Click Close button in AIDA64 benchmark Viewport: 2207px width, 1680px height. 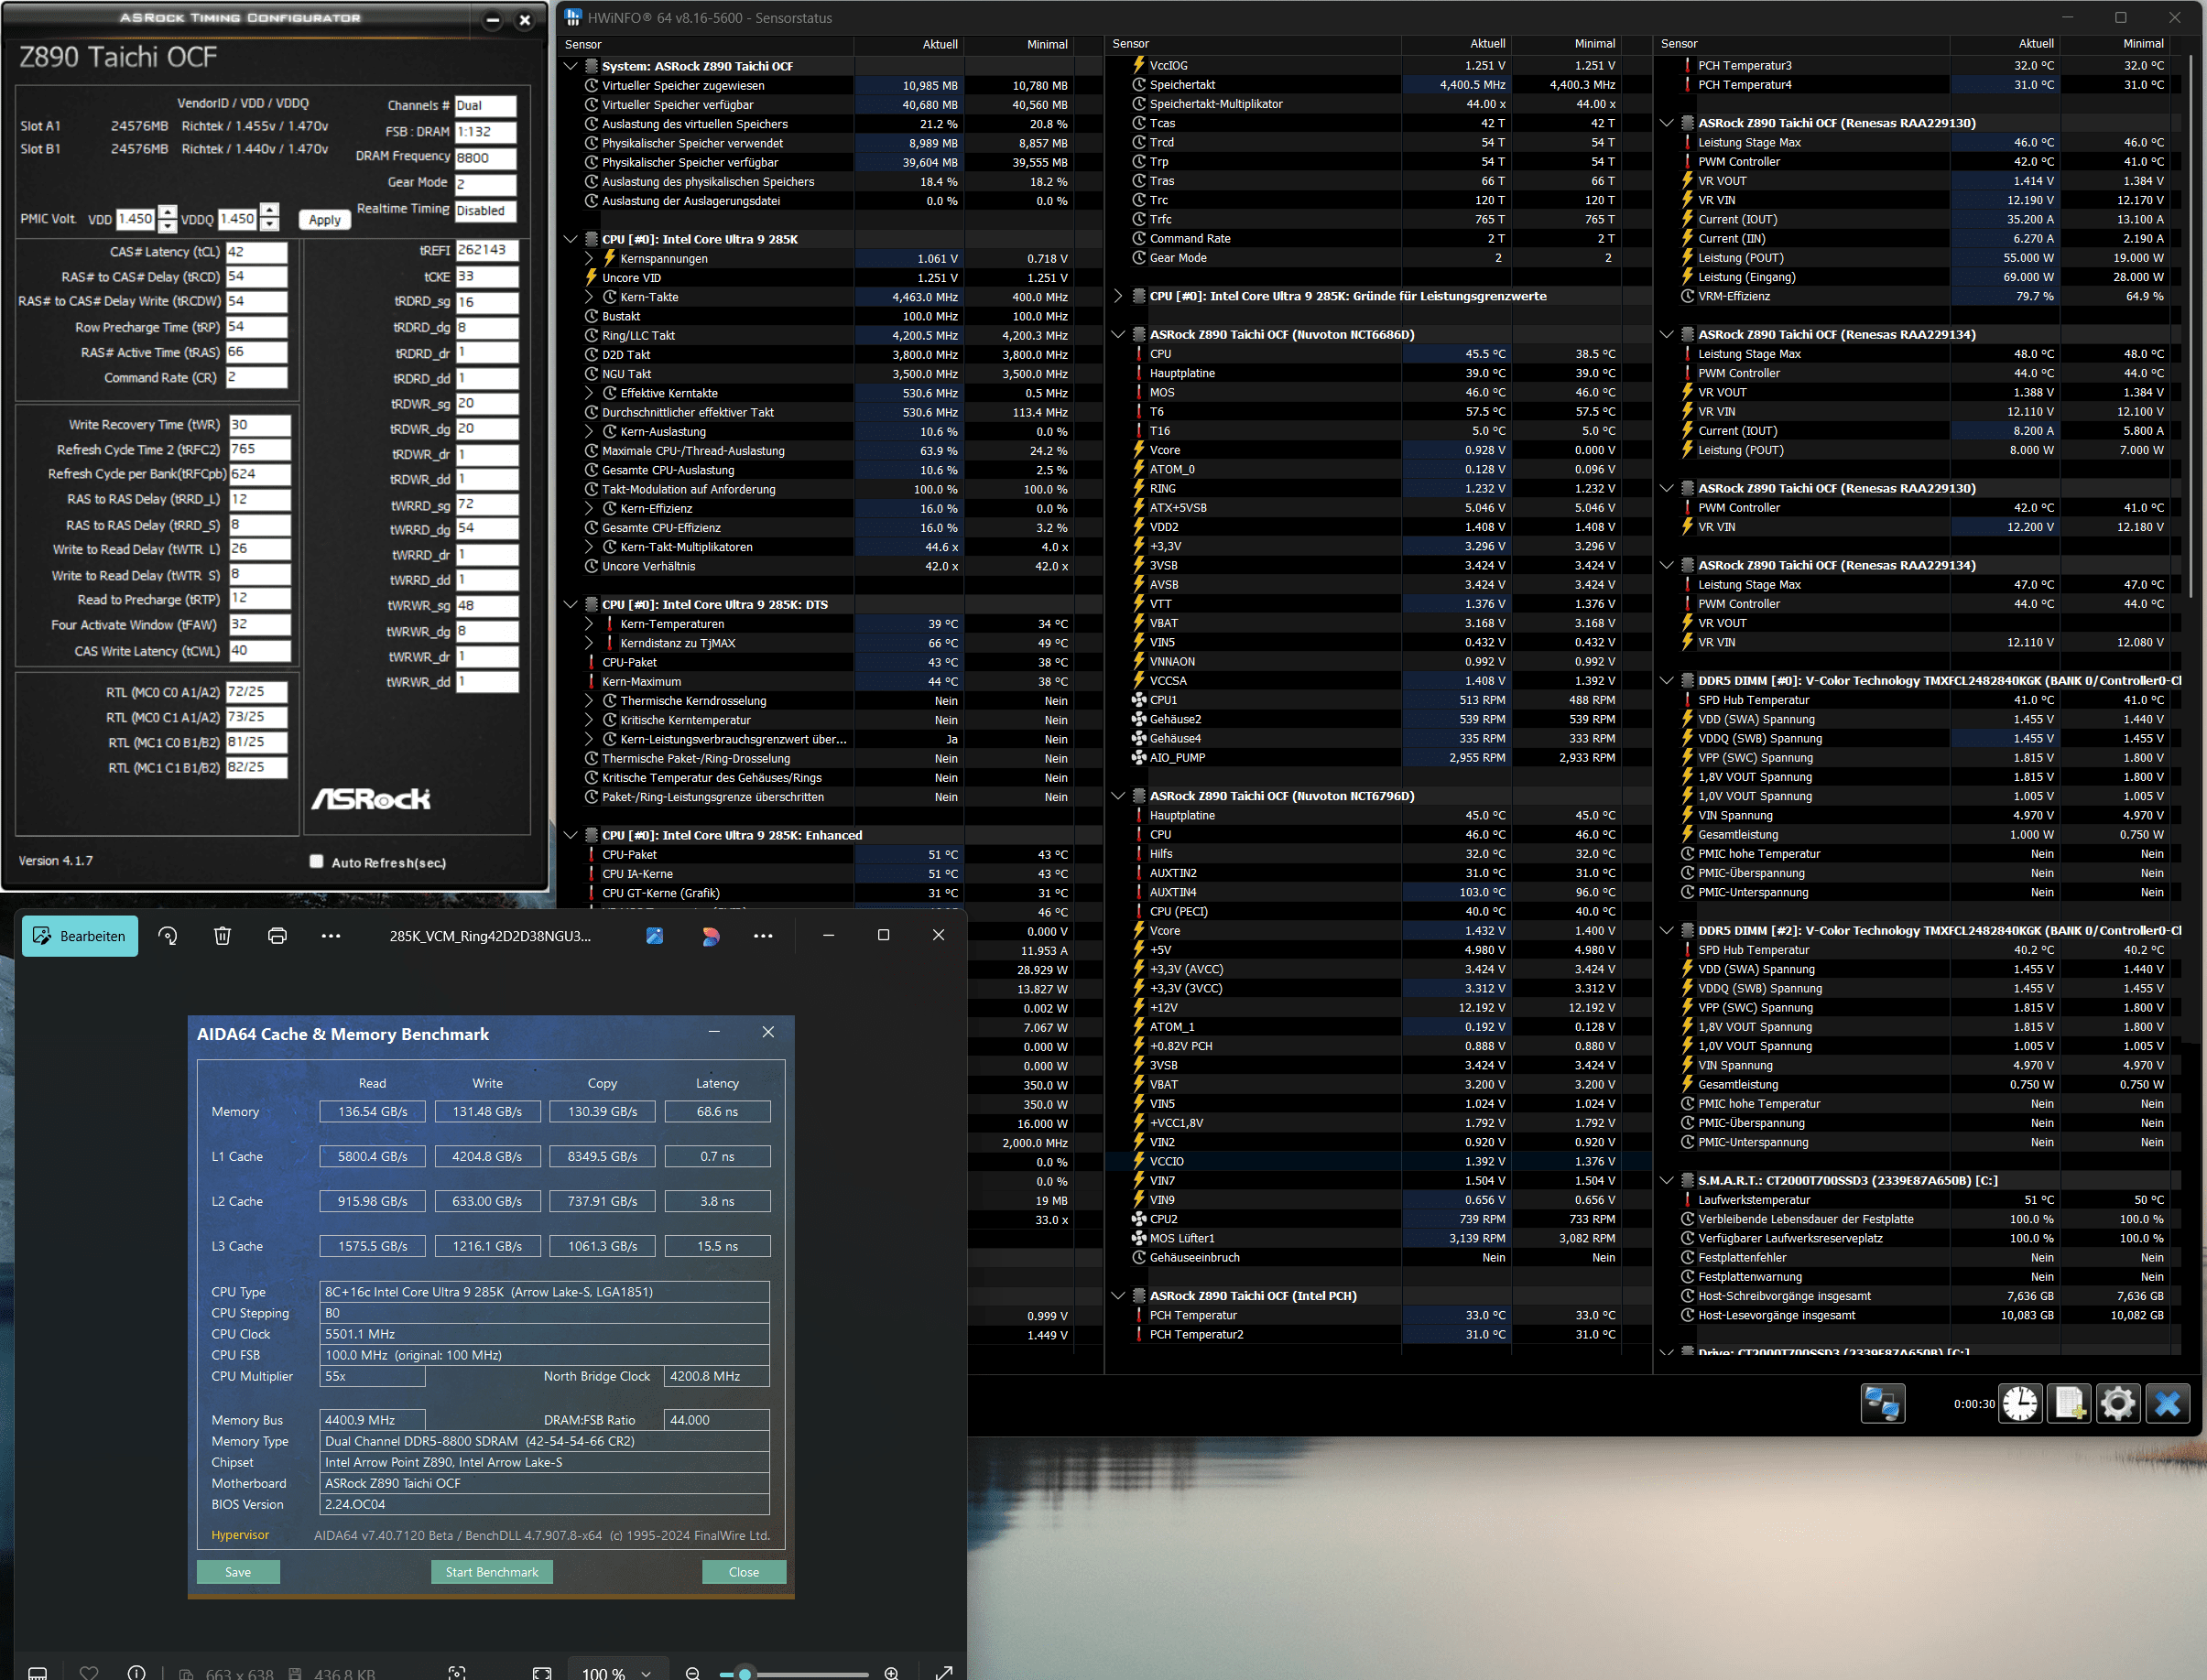point(743,1572)
